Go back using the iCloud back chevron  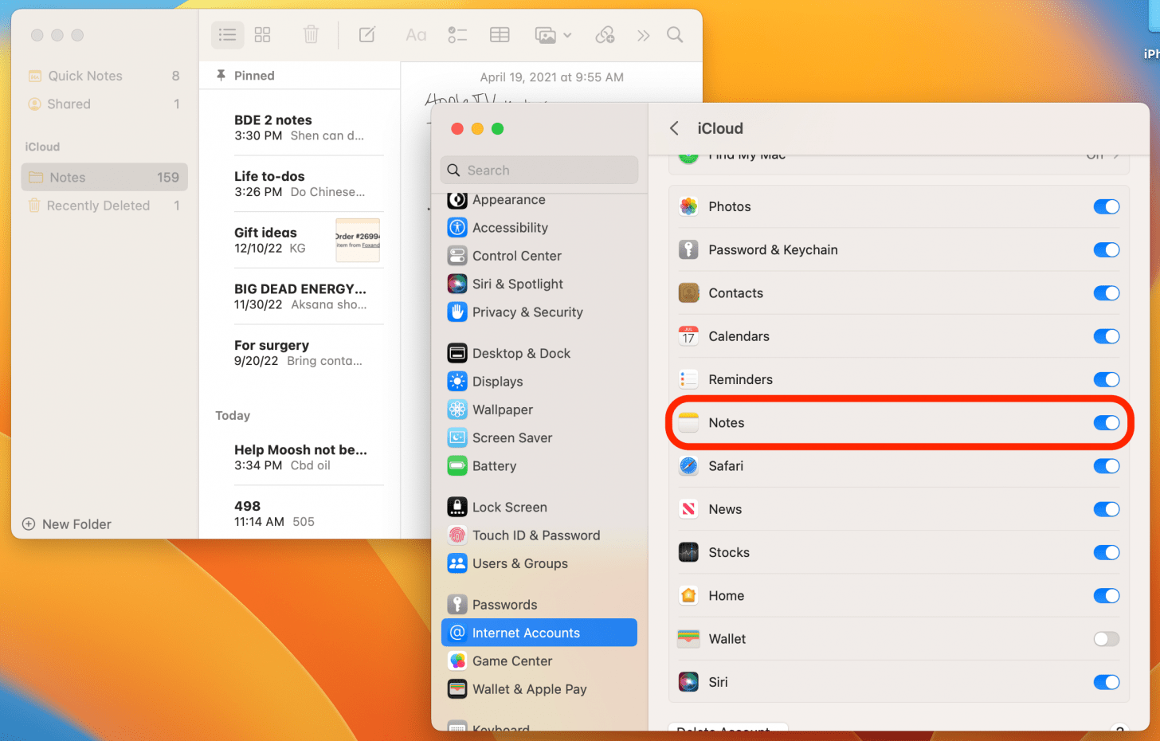click(x=675, y=128)
